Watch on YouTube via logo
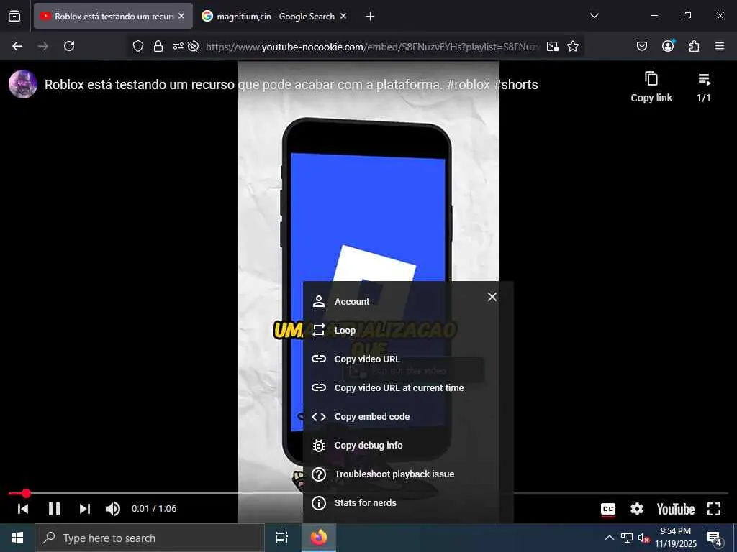 coord(675,510)
